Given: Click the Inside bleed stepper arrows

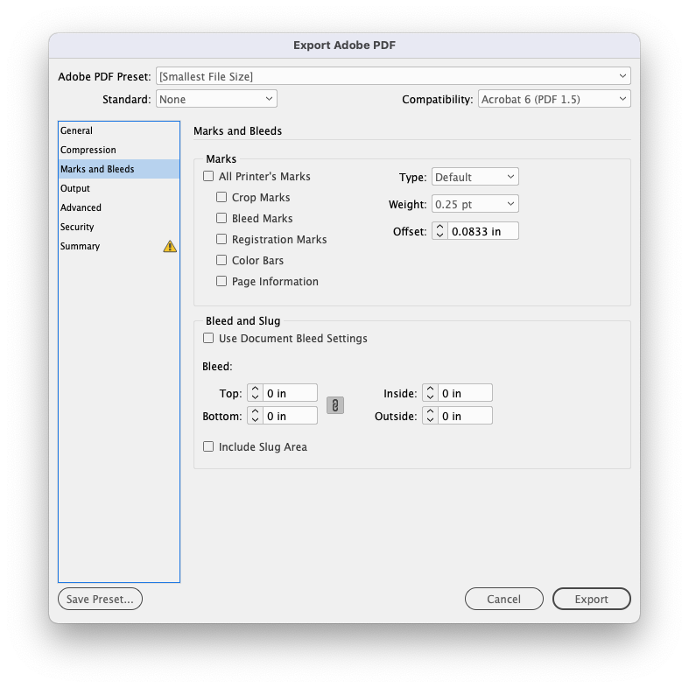Looking at the screenshot, I should point(430,393).
